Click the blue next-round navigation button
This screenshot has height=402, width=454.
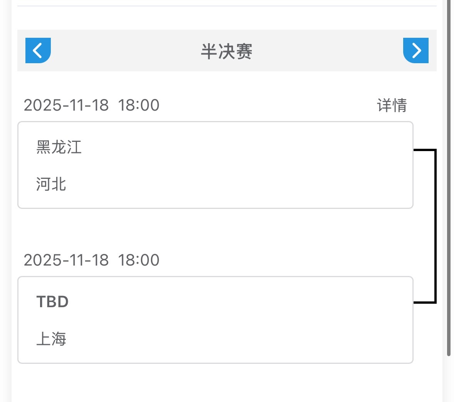(416, 50)
